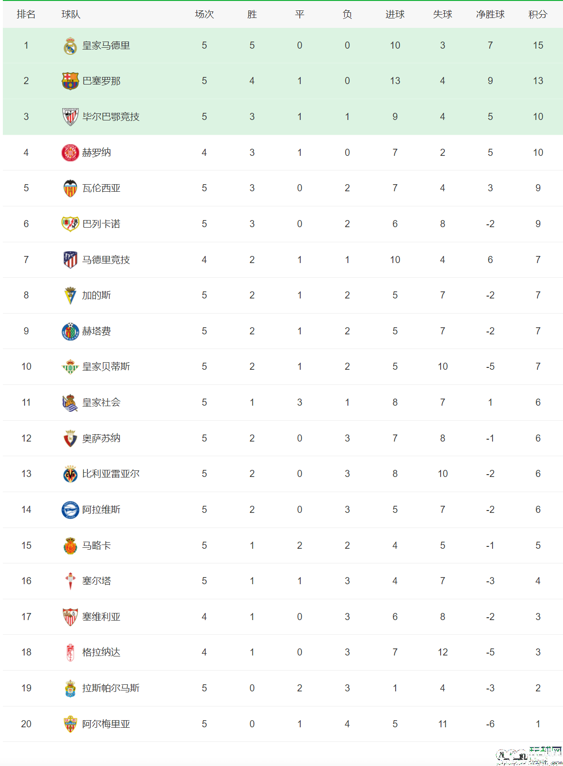Click the Alaves blue round crest

pos(70,510)
